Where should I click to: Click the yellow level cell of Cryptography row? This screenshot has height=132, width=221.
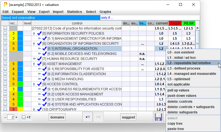click(20, 109)
